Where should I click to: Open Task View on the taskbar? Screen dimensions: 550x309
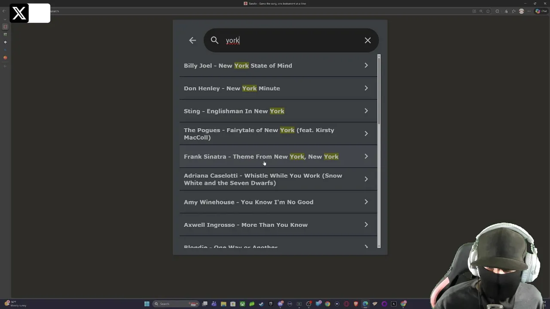[x=205, y=304]
